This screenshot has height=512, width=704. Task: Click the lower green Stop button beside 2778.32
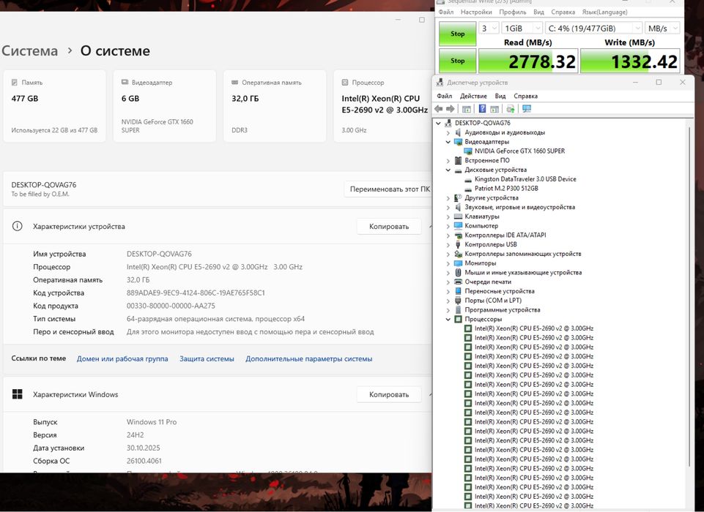pyautogui.click(x=458, y=61)
